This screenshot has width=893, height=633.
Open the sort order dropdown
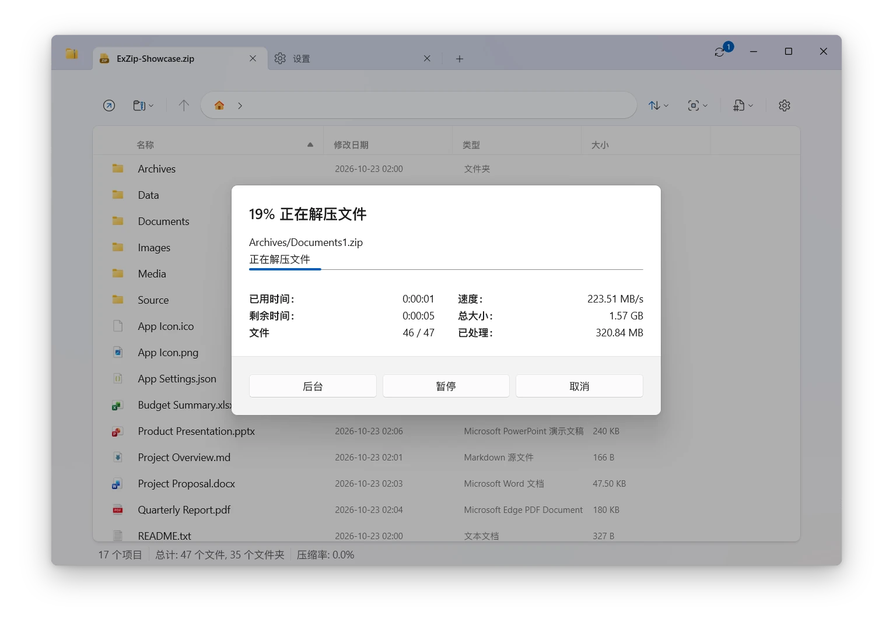coord(659,105)
